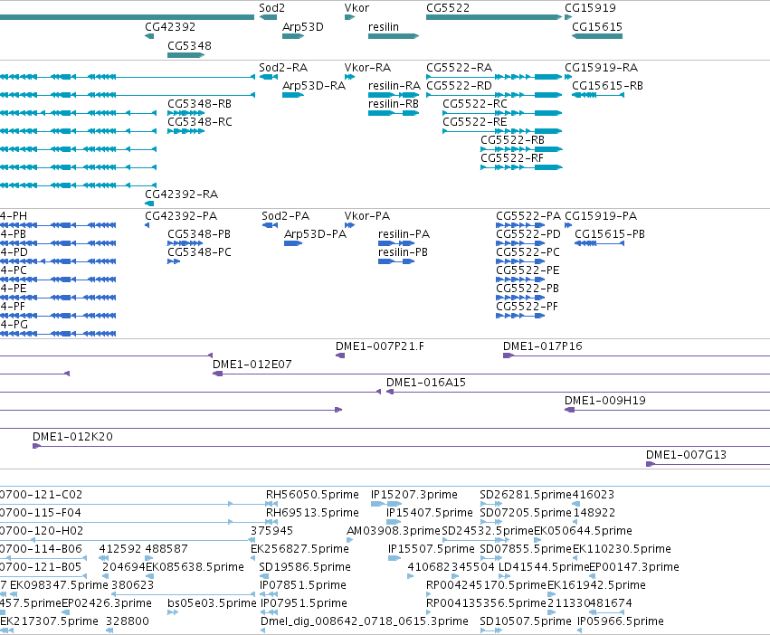Select transcript CG5522-RB
The width and height of the screenshot is (770, 635).
(513, 140)
